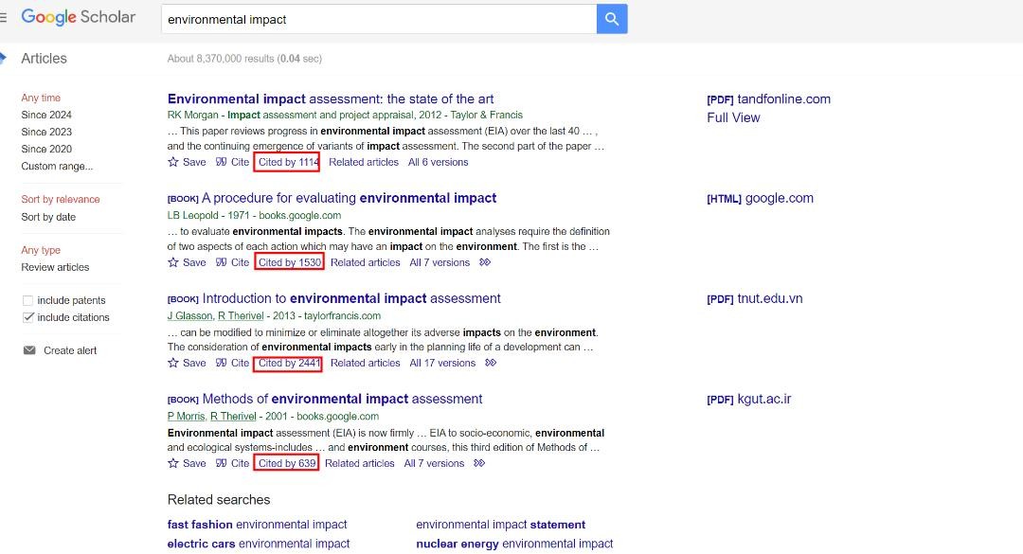Image resolution: width=1023 pixels, height=554 pixels.
Task: Expand more options arrows for Leopold result
Action: click(x=485, y=262)
